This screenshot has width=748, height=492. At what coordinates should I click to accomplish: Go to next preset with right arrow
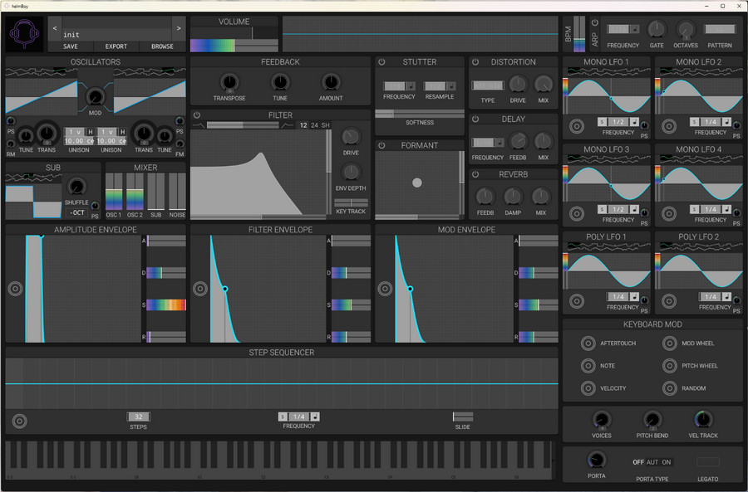click(179, 28)
